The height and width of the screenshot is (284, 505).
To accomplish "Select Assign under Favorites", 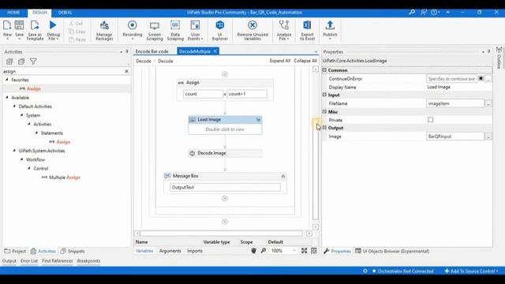I will 34,89.
